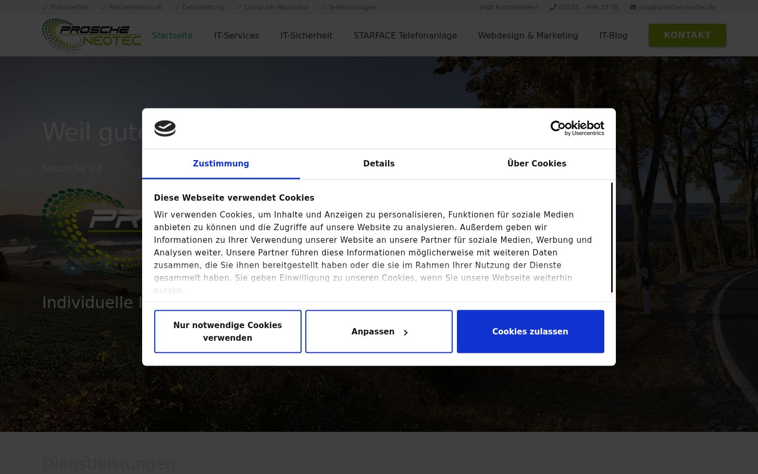Call number 05535 – 999 23 78
Viewport: 758px width, 474px height.
[x=589, y=7]
